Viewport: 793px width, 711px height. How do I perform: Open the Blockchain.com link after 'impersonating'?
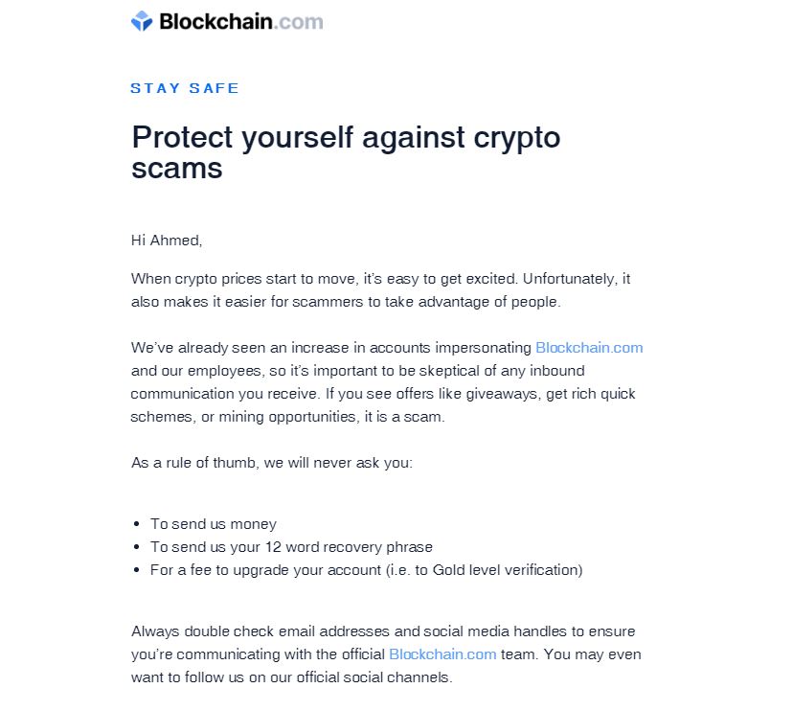click(x=589, y=348)
